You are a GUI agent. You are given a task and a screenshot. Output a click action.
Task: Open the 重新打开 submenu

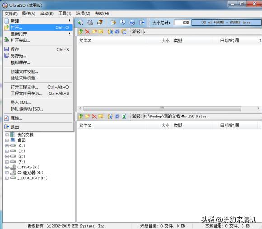click(38, 34)
